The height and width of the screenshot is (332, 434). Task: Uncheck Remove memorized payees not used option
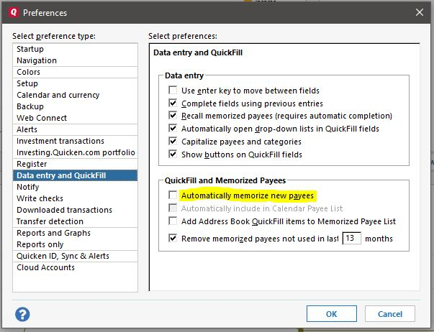pos(173,238)
